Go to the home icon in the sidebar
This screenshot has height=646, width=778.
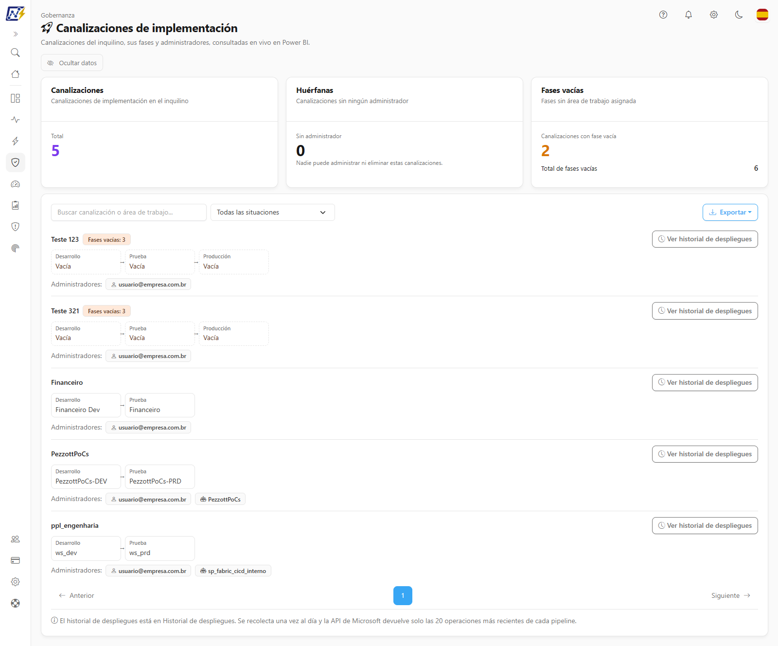coord(16,74)
